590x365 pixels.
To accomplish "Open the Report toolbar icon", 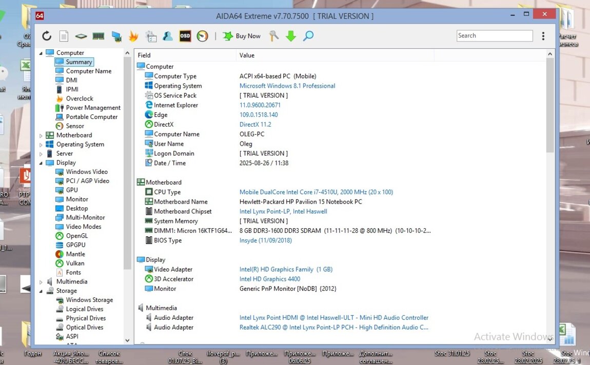I will 64,36.
